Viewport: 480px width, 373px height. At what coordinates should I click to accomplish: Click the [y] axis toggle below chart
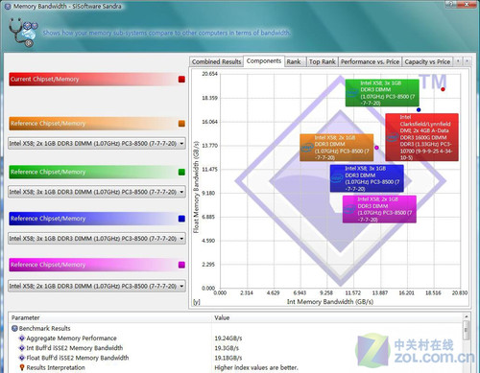coord(196,302)
